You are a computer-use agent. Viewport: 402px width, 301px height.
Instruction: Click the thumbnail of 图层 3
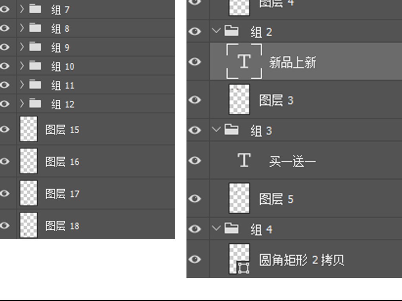[239, 100]
